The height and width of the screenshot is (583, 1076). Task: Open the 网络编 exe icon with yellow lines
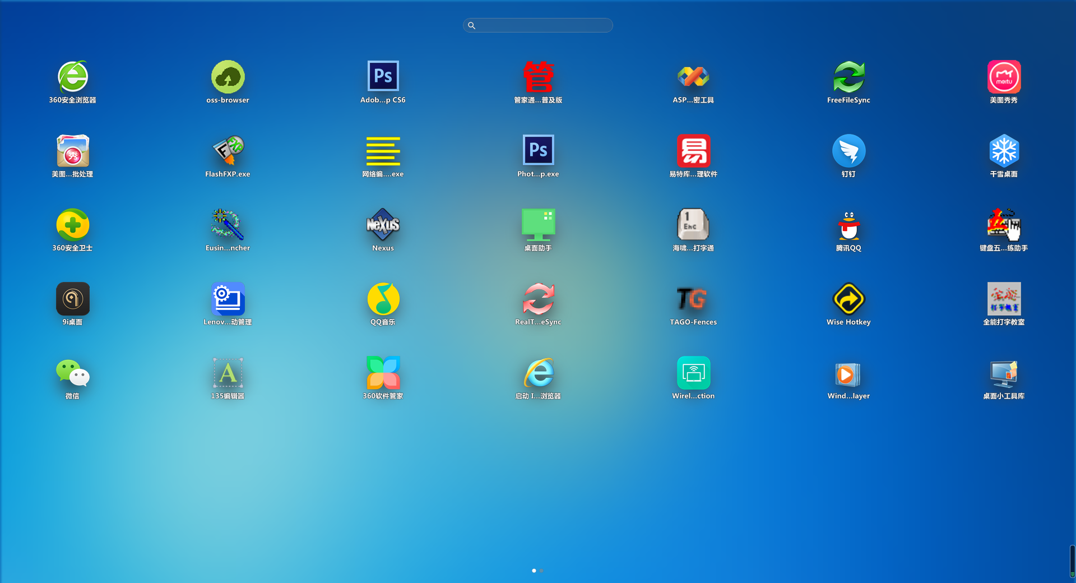383,151
